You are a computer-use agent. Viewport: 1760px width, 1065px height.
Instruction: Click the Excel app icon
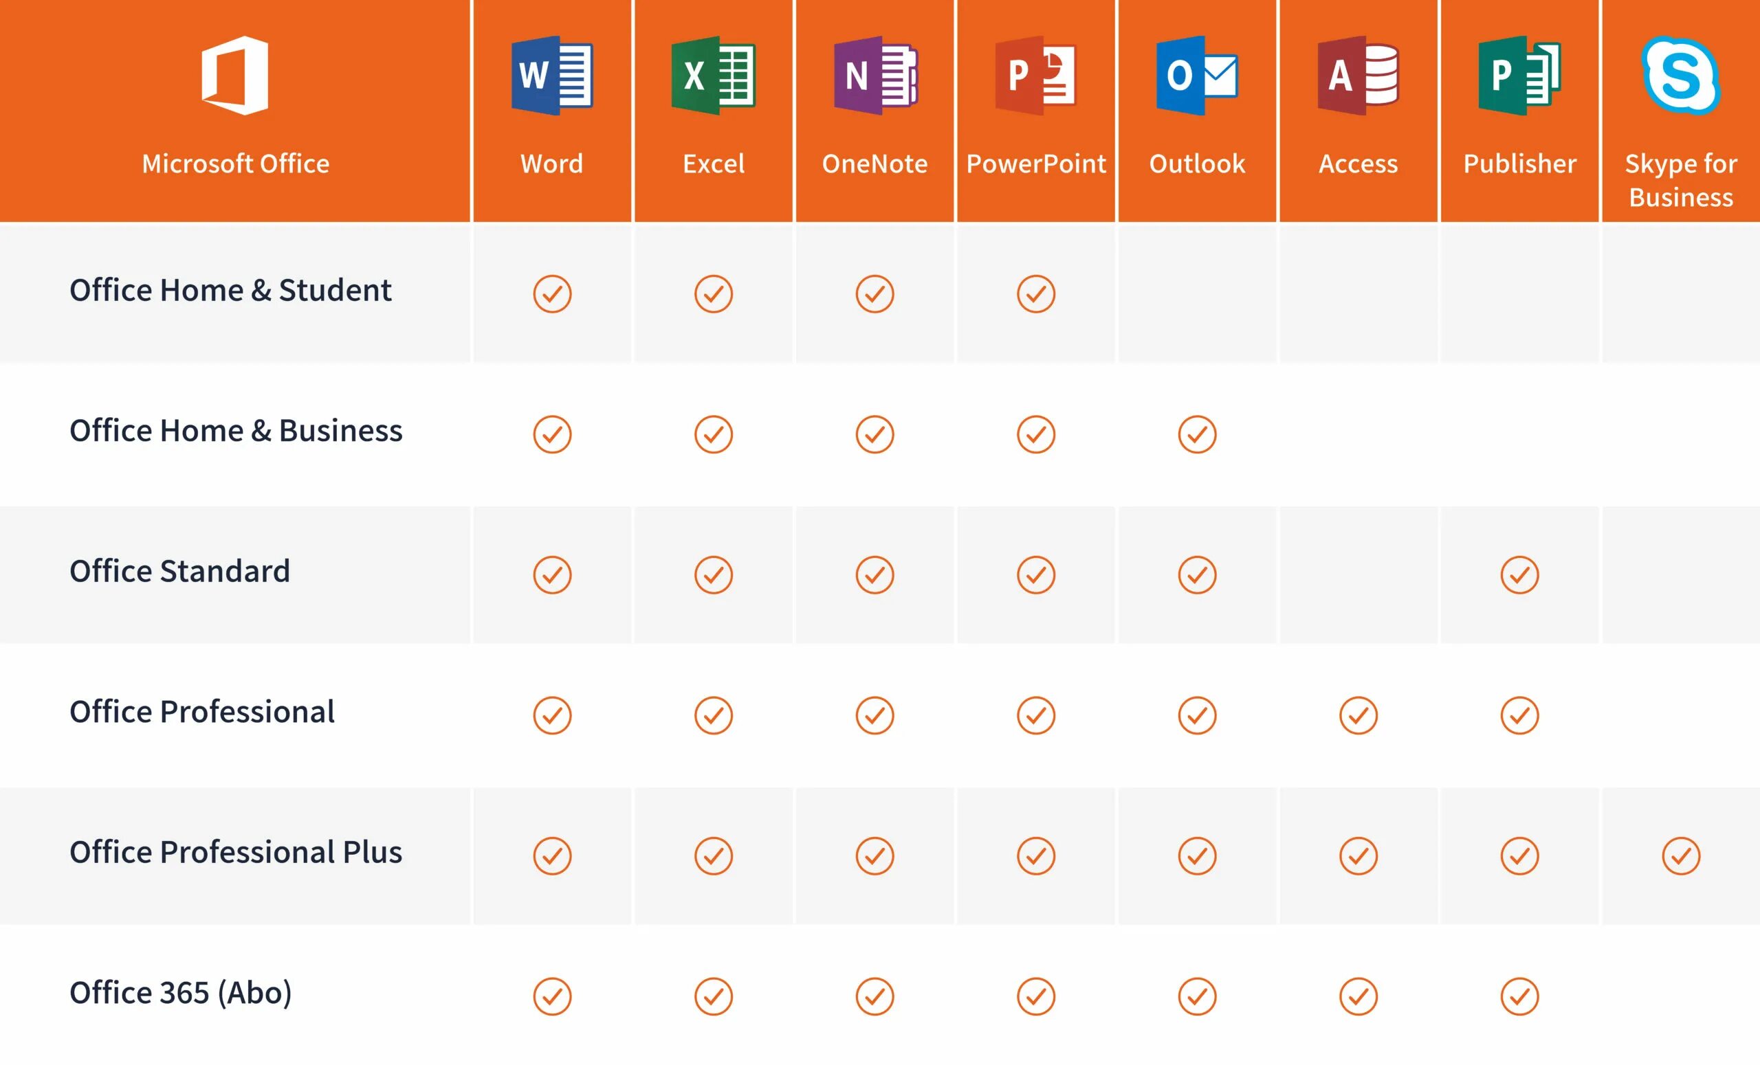[x=714, y=76]
